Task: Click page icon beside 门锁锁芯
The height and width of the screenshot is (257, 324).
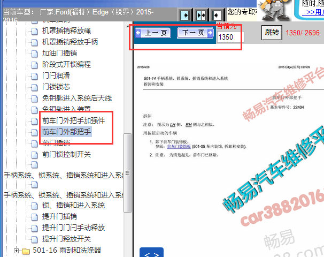Action: (35, 87)
